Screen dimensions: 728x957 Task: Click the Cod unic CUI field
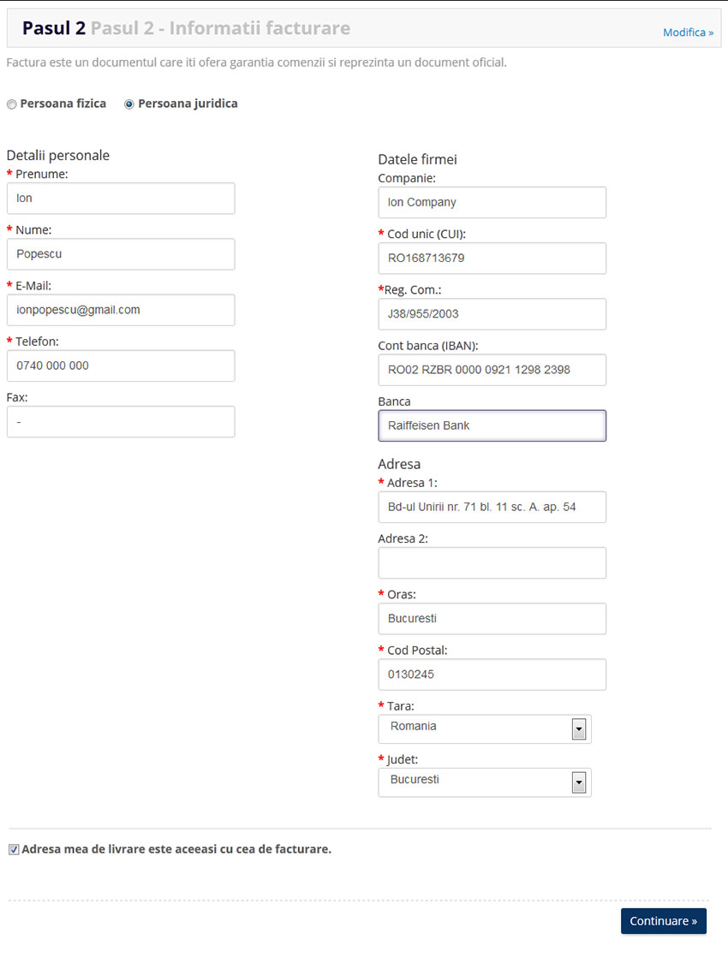click(x=492, y=259)
